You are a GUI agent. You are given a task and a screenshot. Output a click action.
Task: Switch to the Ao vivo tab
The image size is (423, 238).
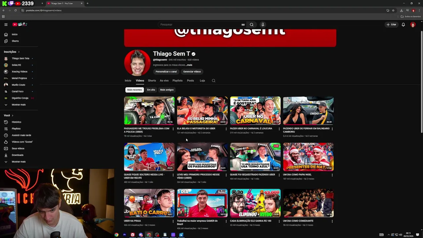coord(164,81)
